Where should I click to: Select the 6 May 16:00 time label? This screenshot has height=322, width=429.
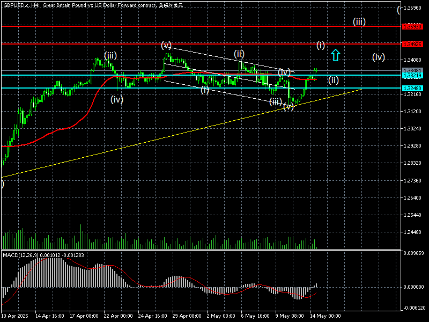point(255,316)
